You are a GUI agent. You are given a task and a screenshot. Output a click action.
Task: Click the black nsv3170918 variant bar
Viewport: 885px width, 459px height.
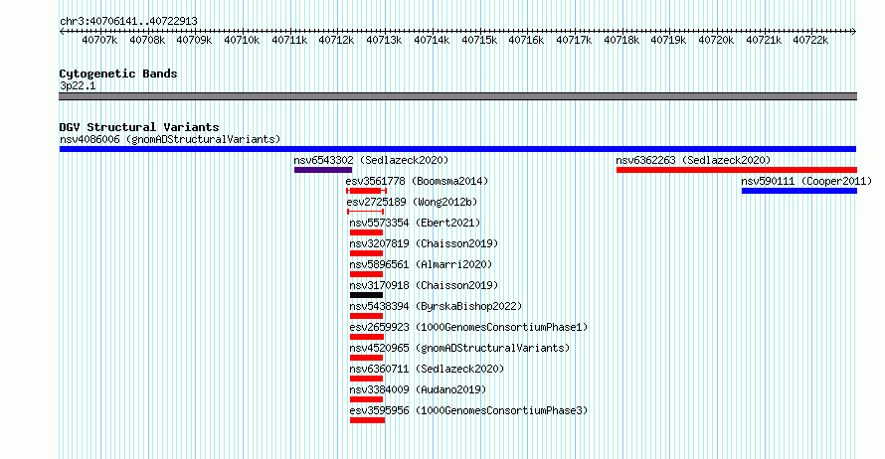tap(366, 295)
